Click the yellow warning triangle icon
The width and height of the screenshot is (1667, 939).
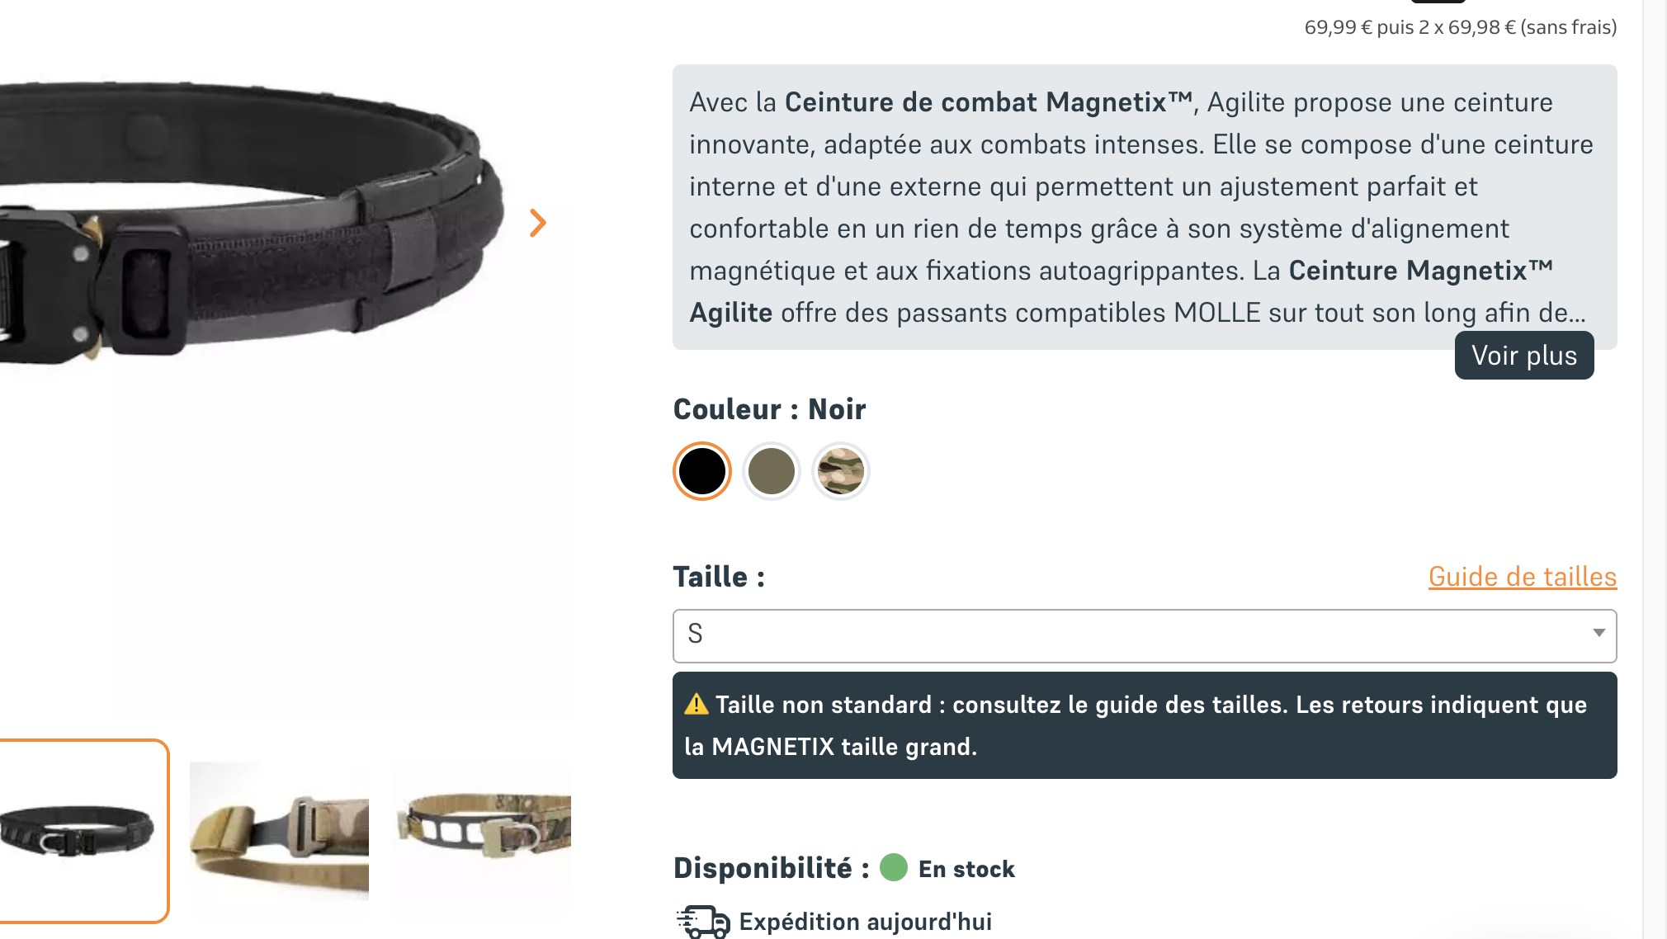(697, 704)
